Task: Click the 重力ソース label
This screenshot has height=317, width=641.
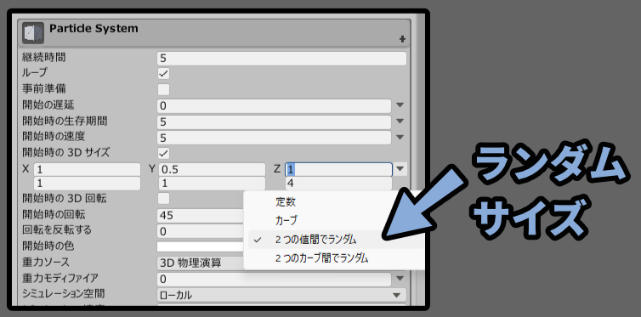Action: 46,262
